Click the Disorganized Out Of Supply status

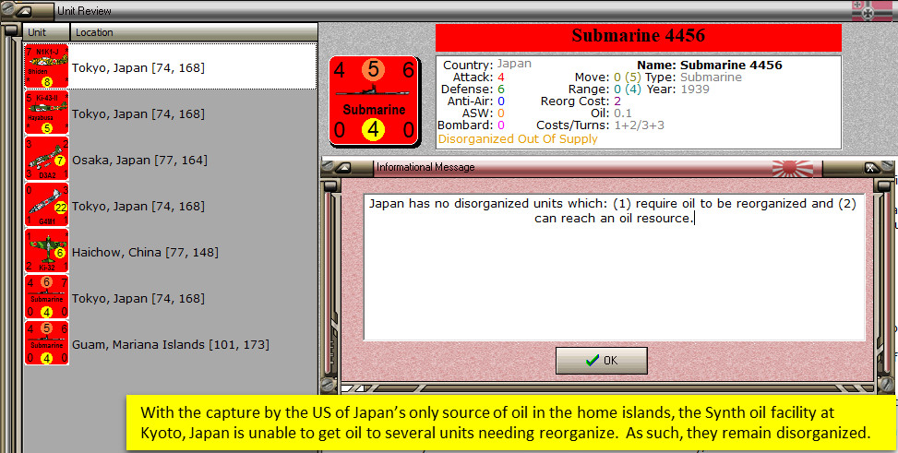517,138
